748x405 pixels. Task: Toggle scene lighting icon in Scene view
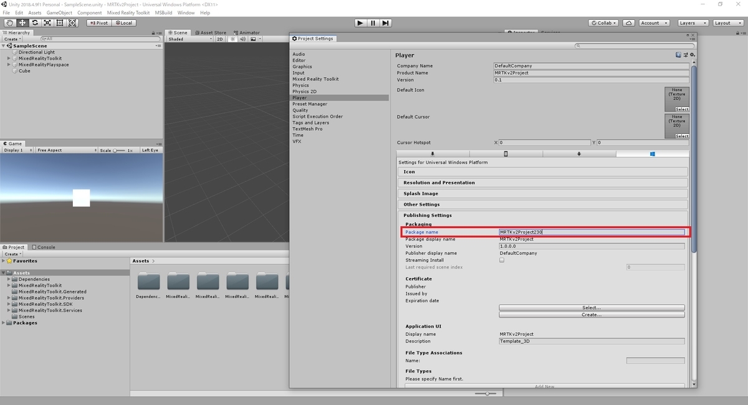coord(233,39)
